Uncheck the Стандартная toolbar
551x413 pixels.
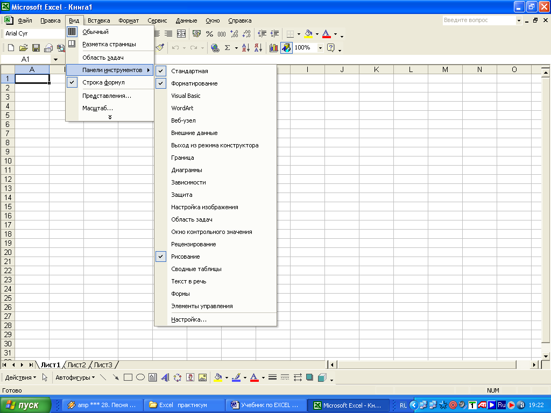coord(216,71)
